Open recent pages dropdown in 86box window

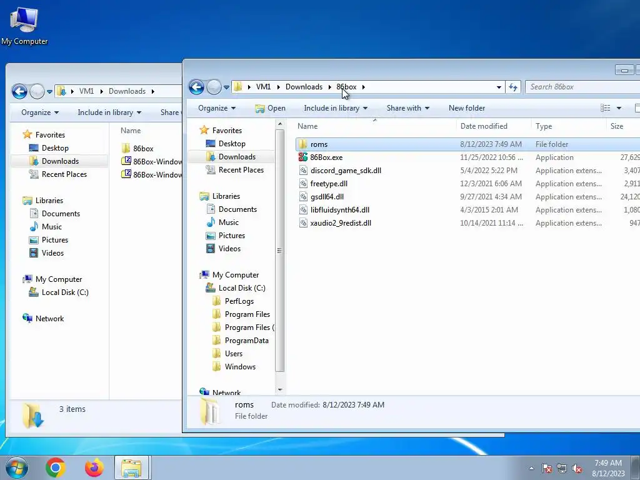point(226,87)
